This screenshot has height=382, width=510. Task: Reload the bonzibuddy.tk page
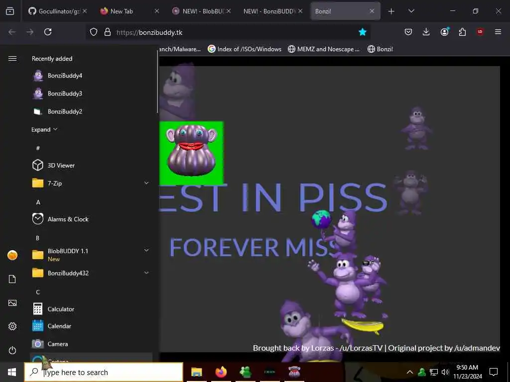[48, 32]
